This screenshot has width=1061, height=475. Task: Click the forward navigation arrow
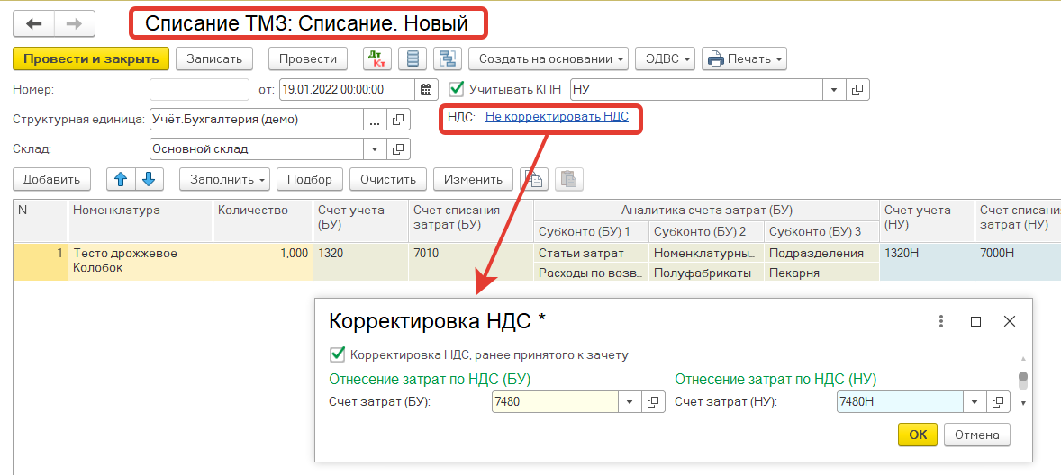(75, 23)
